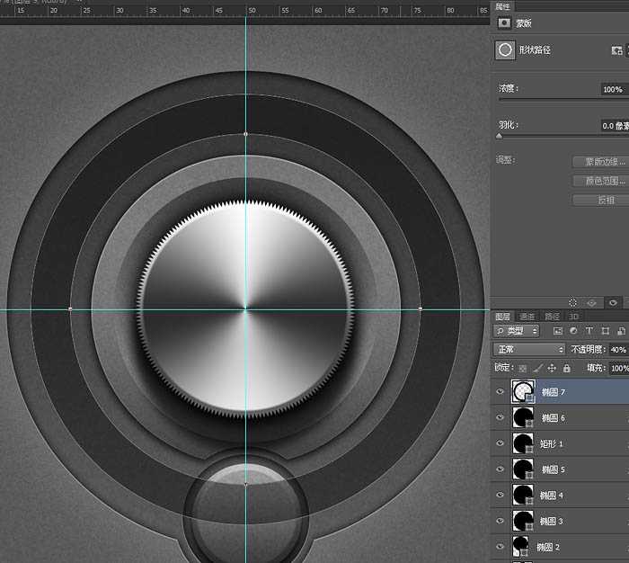The height and width of the screenshot is (563, 629).
Task: Hide the 椭圆 4 layer
Action: pos(501,495)
